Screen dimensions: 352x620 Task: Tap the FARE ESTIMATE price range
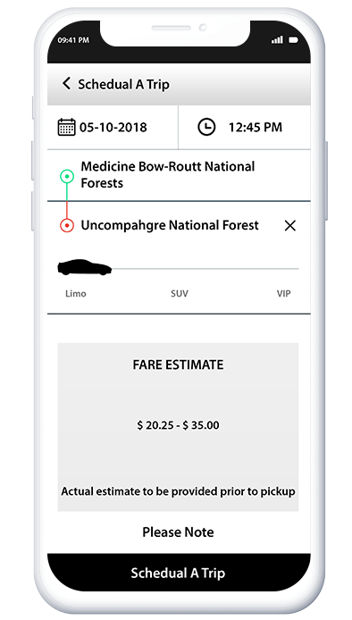(x=178, y=425)
